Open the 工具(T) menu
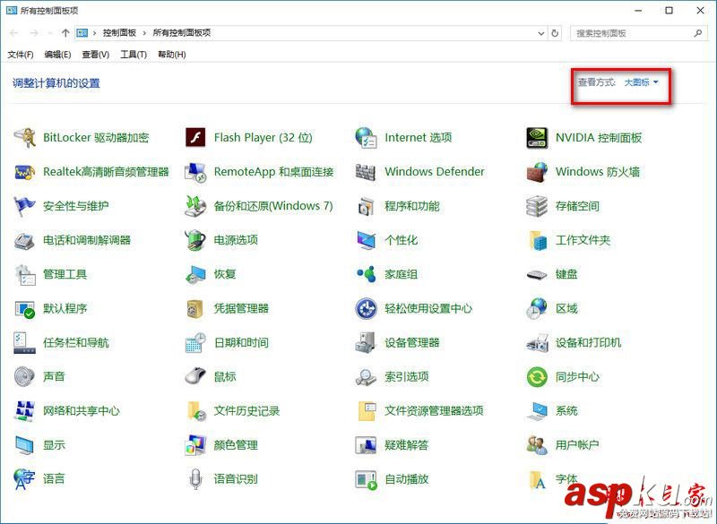Screen dimensions: 717x524 134,55
